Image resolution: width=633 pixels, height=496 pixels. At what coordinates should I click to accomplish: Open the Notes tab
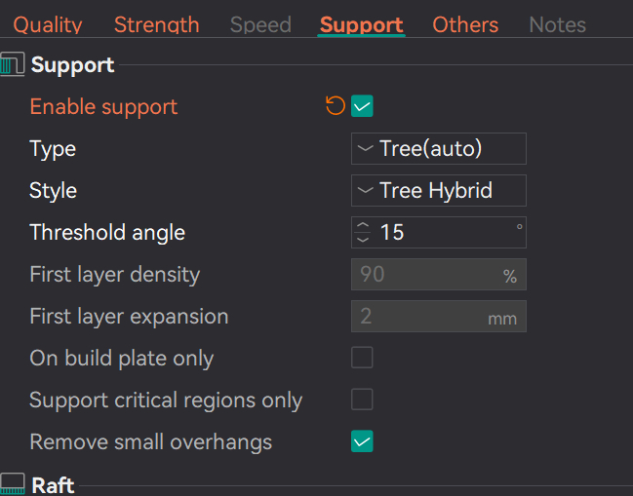click(x=558, y=25)
